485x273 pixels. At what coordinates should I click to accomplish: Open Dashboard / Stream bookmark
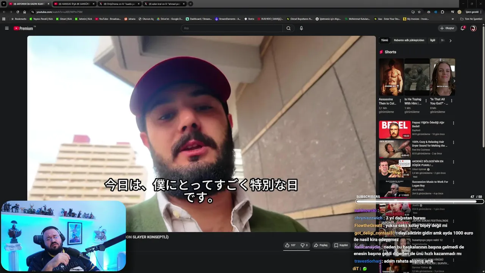click(199, 19)
